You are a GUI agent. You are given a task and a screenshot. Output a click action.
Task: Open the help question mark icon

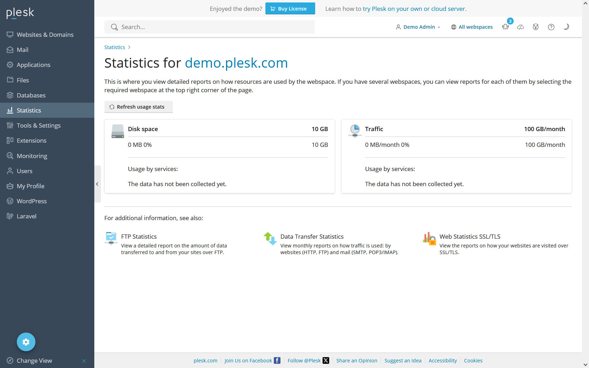(551, 27)
